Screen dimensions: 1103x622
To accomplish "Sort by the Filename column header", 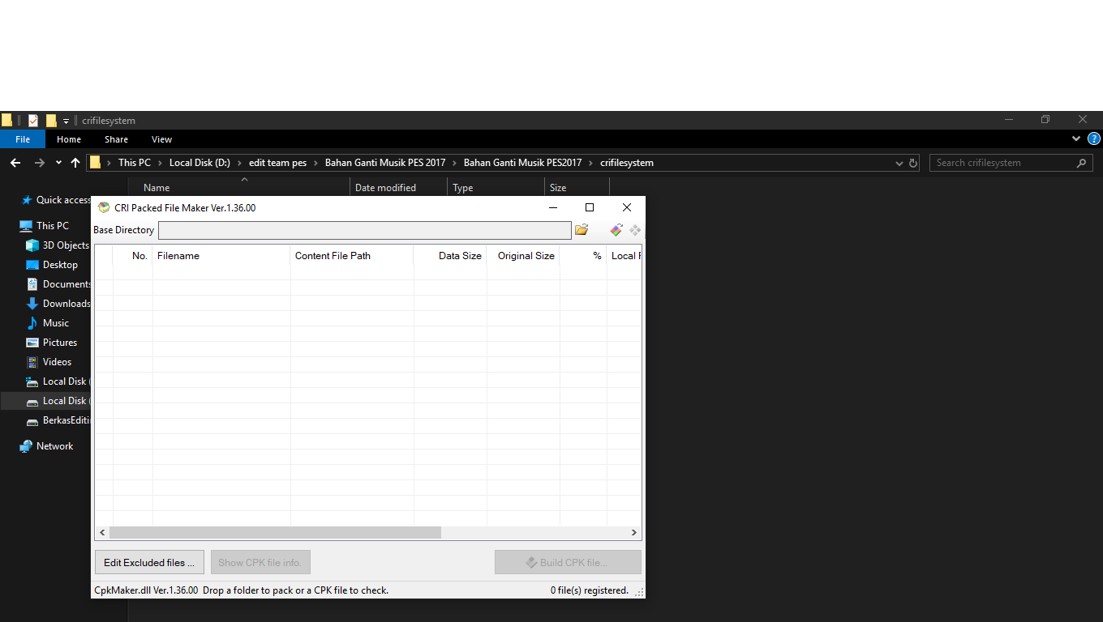I will 221,256.
